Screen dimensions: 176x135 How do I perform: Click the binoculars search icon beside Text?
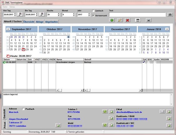pos(169,14)
